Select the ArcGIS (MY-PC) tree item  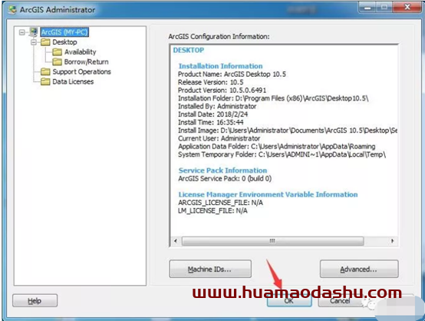64,32
